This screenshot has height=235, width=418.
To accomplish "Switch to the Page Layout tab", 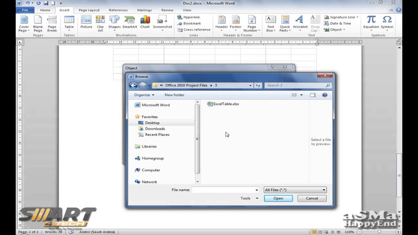I will click(89, 10).
